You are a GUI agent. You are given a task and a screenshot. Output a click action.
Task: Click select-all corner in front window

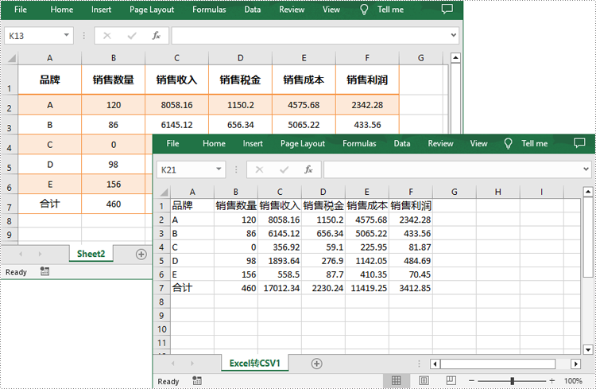pos(164,192)
